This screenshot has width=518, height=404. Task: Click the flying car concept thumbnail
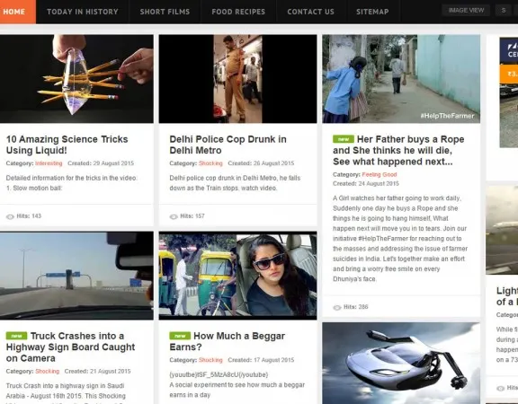pos(401,363)
